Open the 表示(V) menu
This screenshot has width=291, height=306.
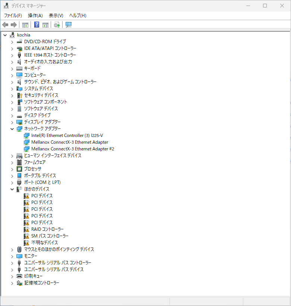[56, 15]
